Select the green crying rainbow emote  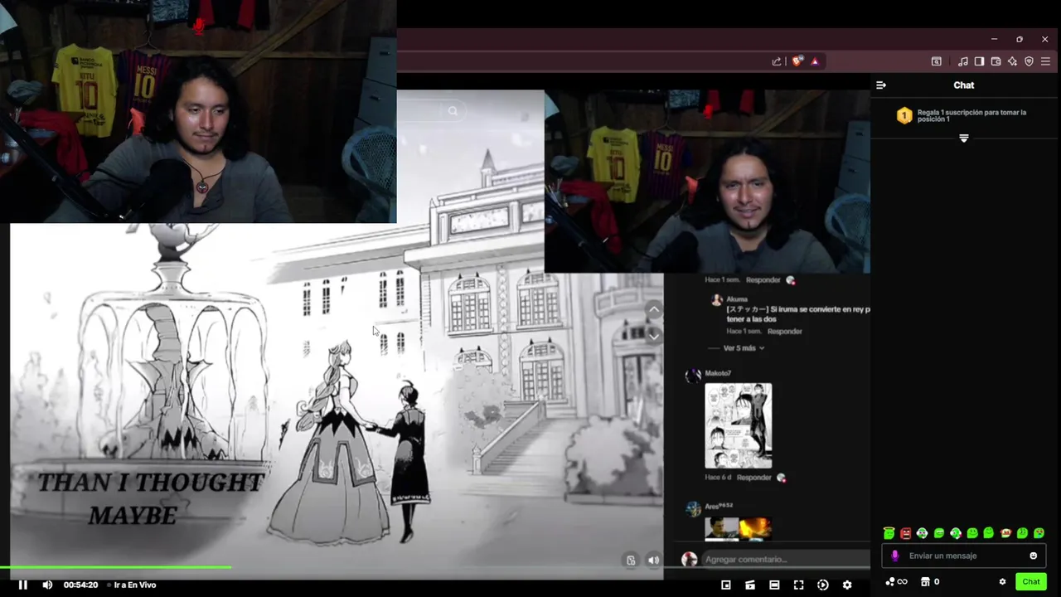tap(1039, 533)
